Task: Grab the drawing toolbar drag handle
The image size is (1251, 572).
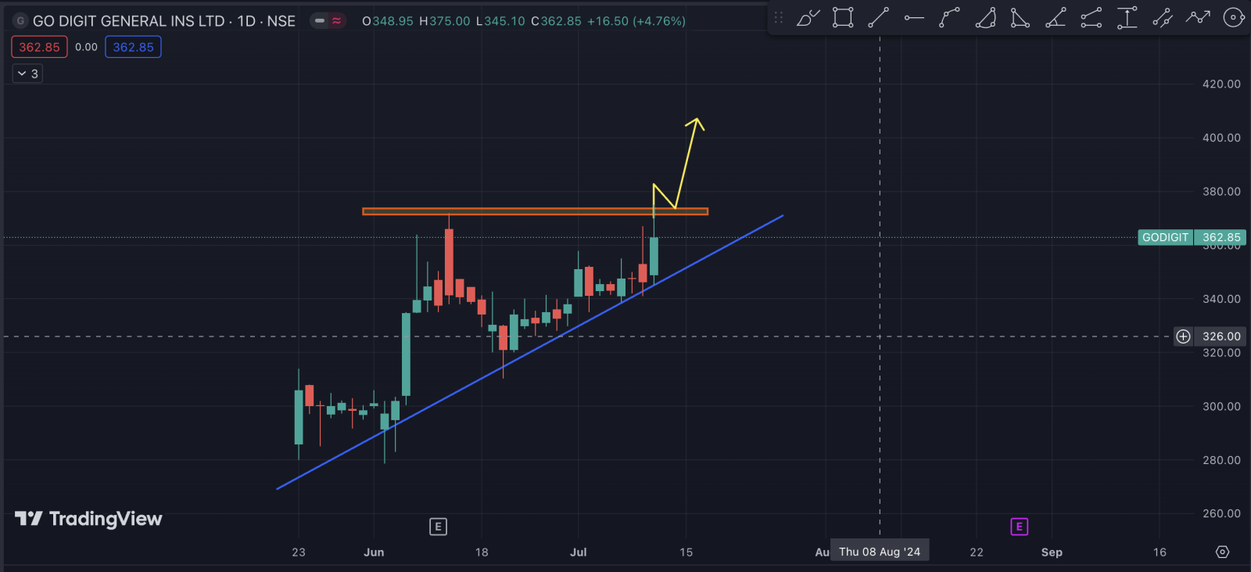Action: click(778, 17)
